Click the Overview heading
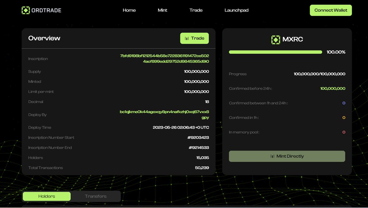The height and width of the screenshot is (208, 368). pos(44,38)
